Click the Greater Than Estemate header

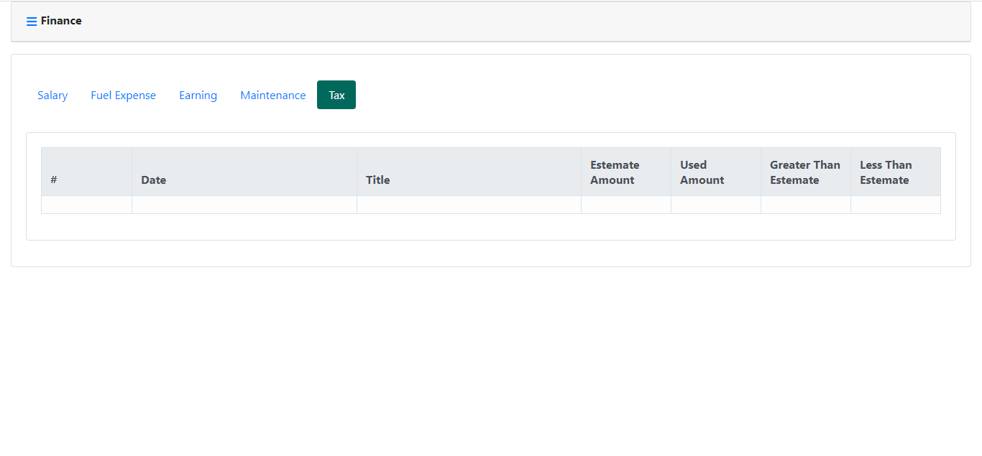tap(806, 172)
